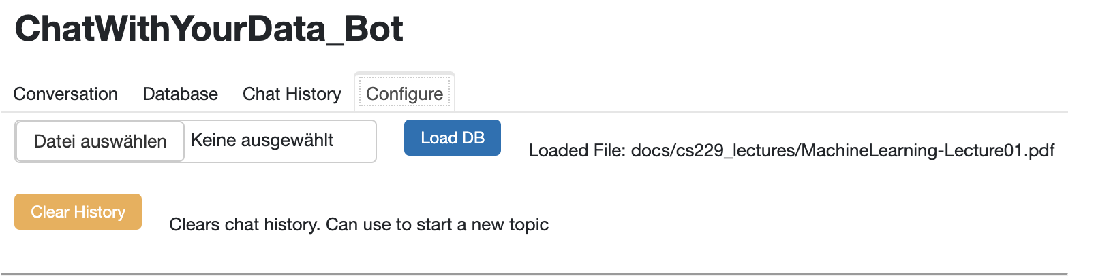Screen dimensions: 1111x276
Task: Click 'Can use to start a new topic' text
Action: coord(437,224)
